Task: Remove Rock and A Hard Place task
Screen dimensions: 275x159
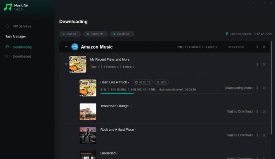Action: [264, 135]
